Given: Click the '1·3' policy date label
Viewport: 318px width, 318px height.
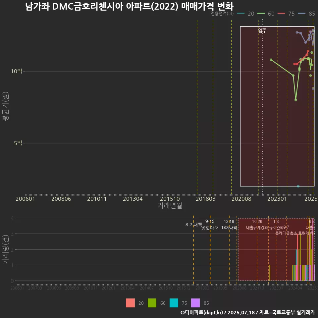Looking at the screenshot, I should (276, 222).
